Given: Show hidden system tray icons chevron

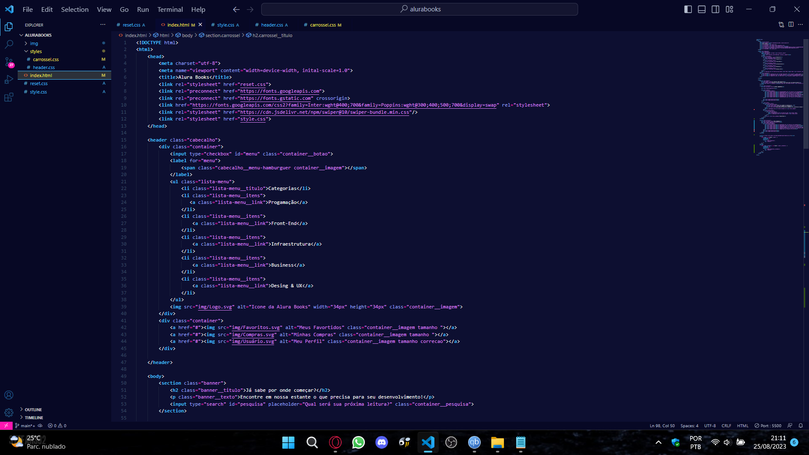Looking at the screenshot, I should coord(658,442).
